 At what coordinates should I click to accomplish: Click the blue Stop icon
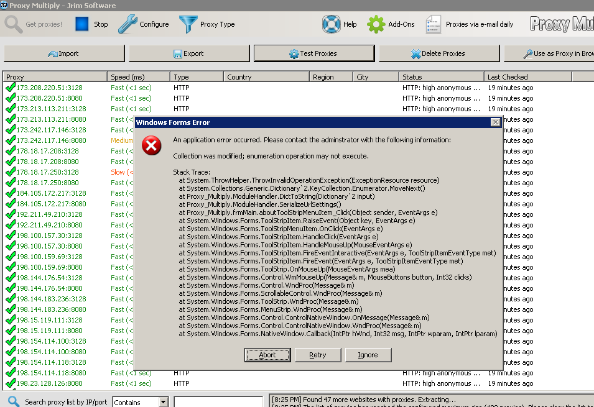point(82,24)
